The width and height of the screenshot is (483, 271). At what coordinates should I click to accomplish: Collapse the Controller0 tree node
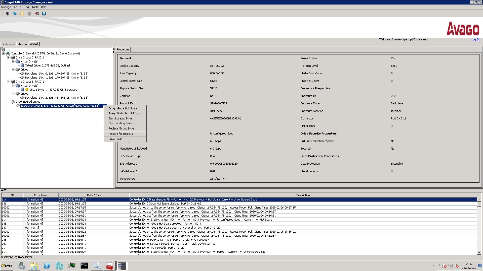[x=4, y=53]
